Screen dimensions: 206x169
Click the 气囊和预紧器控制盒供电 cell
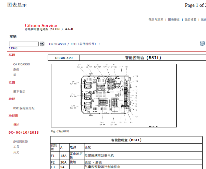[143, 167]
